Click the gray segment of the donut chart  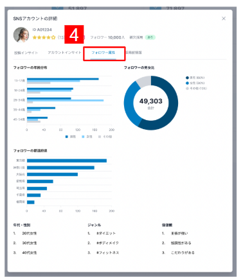point(144,81)
